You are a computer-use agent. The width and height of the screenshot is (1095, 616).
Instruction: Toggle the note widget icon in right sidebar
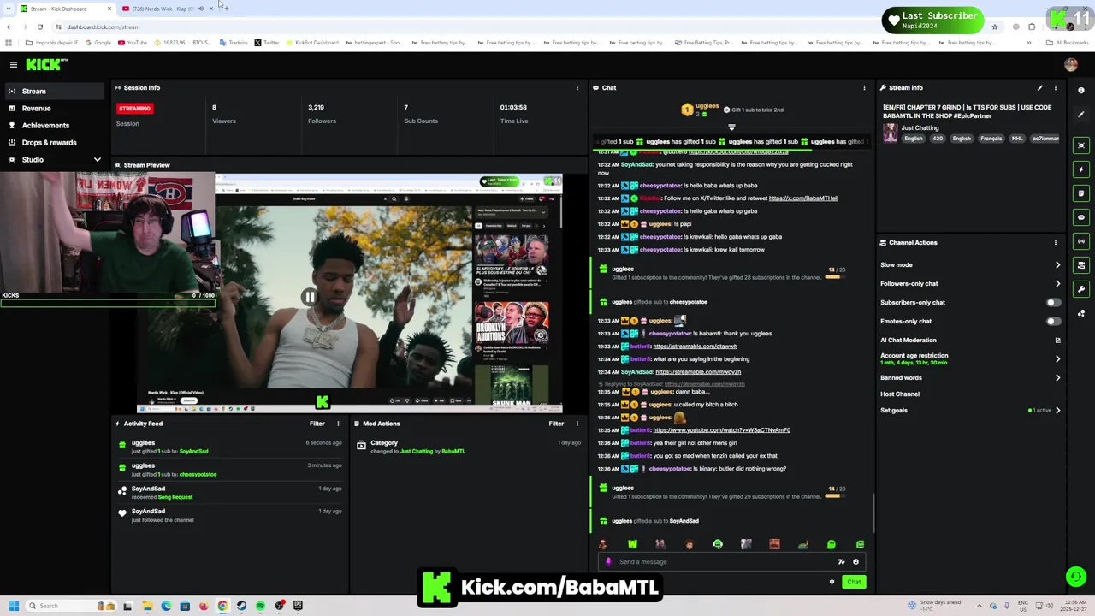1081,193
